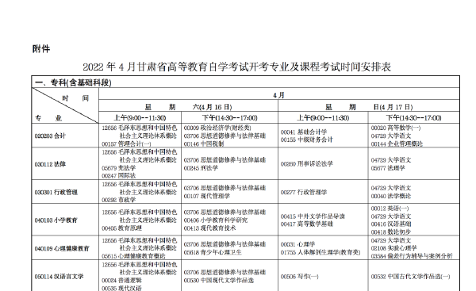Click course '00260 刑事诉讼法学'
Screen dimensions: 476x291
tap(306, 164)
